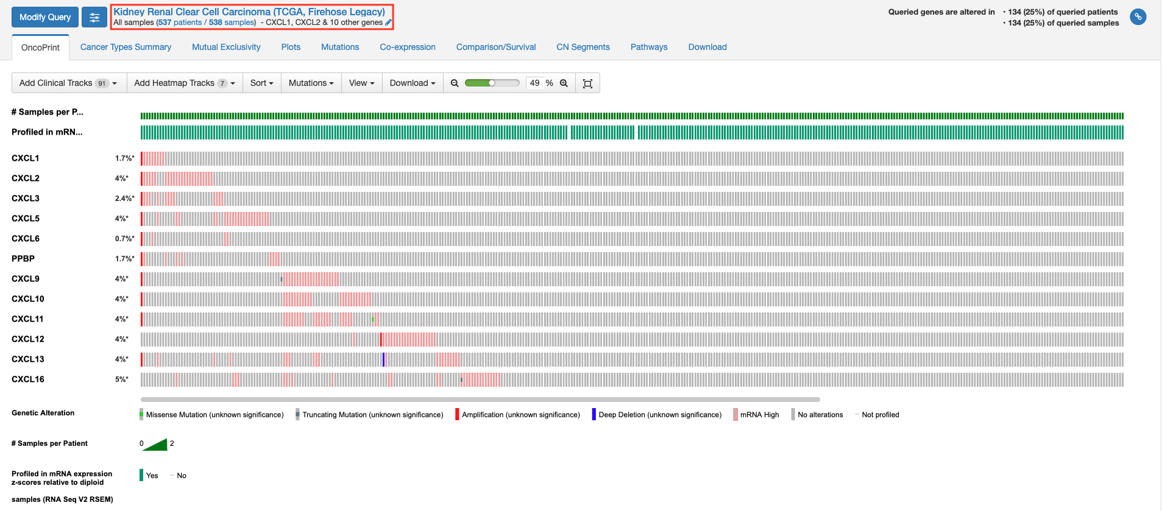
Task: Click Yes profiled legend swatch
Action: 141,475
